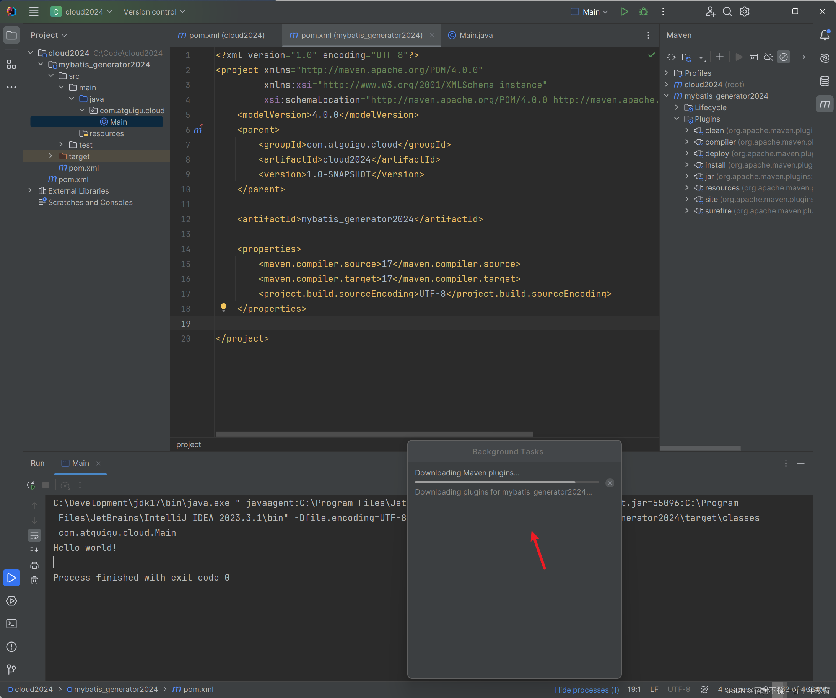Expand the Profiles node in Maven panel
This screenshot has height=698, width=836.
(667, 72)
